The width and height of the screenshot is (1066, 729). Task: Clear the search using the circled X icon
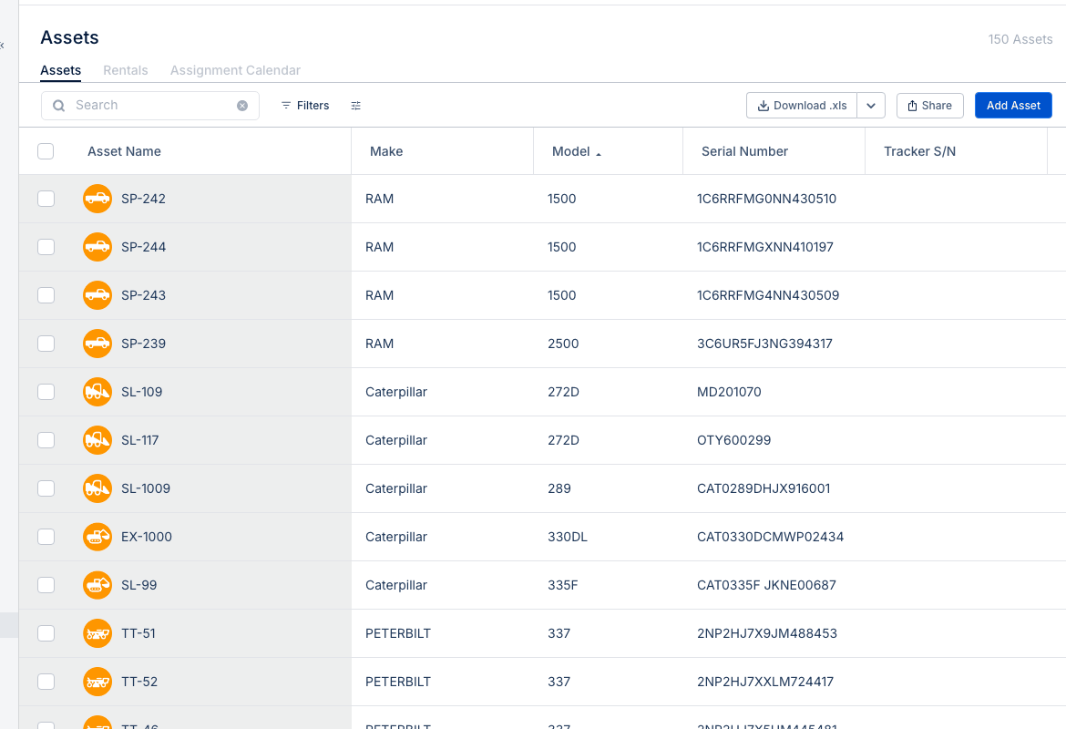[x=242, y=105]
